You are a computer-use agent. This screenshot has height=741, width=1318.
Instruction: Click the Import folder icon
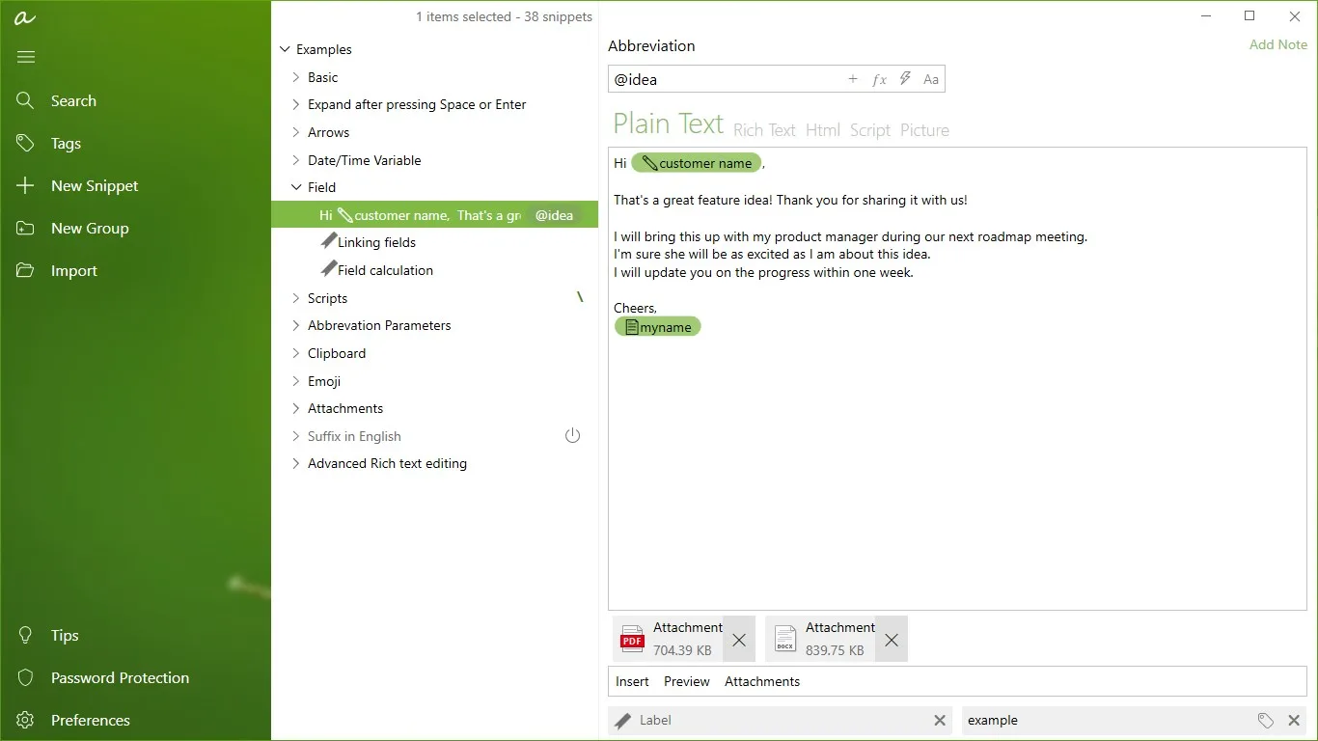click(x=26, y=270)
